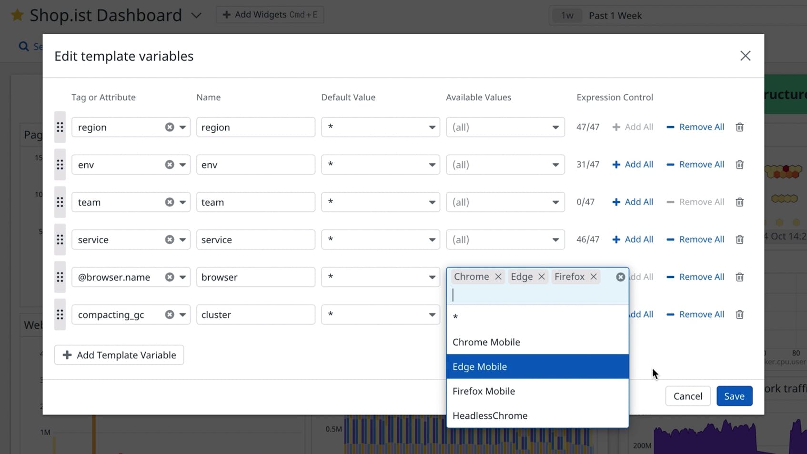Screen dimensions: 807x454
Task: Open the Past 1 Week time range selector
Action: [x=615, y=15]
